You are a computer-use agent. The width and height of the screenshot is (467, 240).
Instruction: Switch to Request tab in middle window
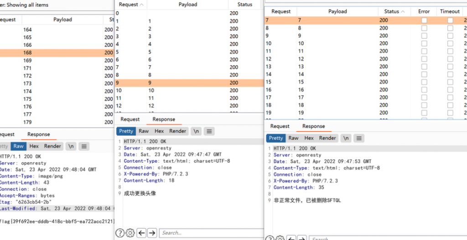130,119
